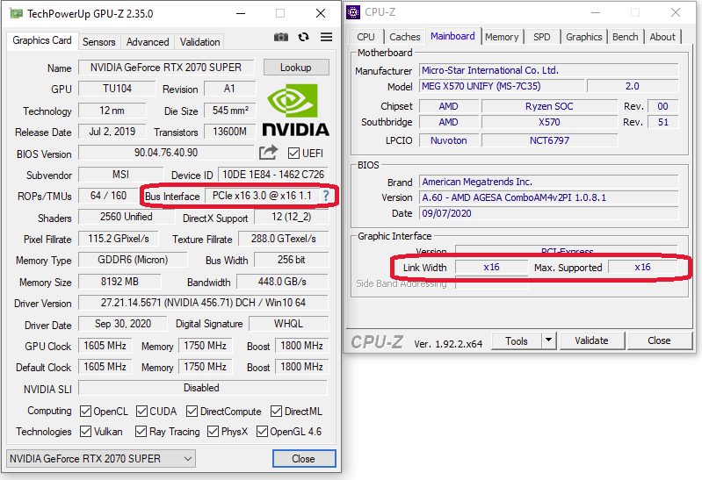Open the GPU-Z hamburger menu
The height and width of the screenshot is (480, 702).
(x=326, y=37)
